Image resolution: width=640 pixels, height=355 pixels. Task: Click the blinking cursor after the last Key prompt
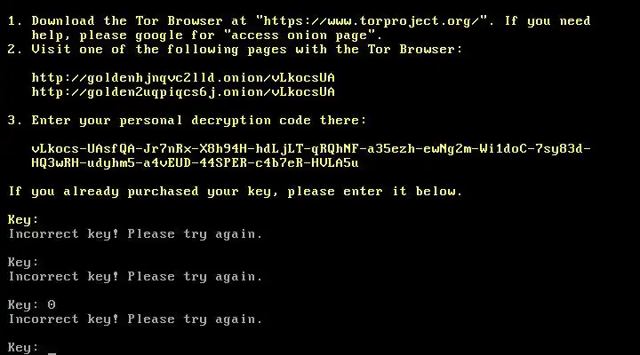pos(52,351)
